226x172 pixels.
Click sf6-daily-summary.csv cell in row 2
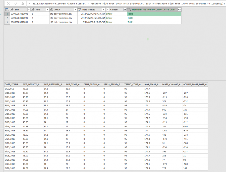[64, 18]
